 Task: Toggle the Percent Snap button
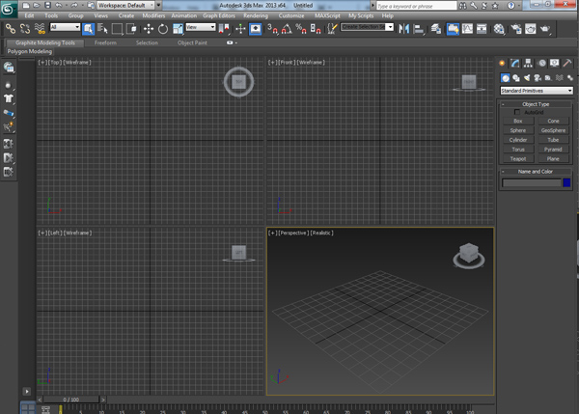point(301,28)
